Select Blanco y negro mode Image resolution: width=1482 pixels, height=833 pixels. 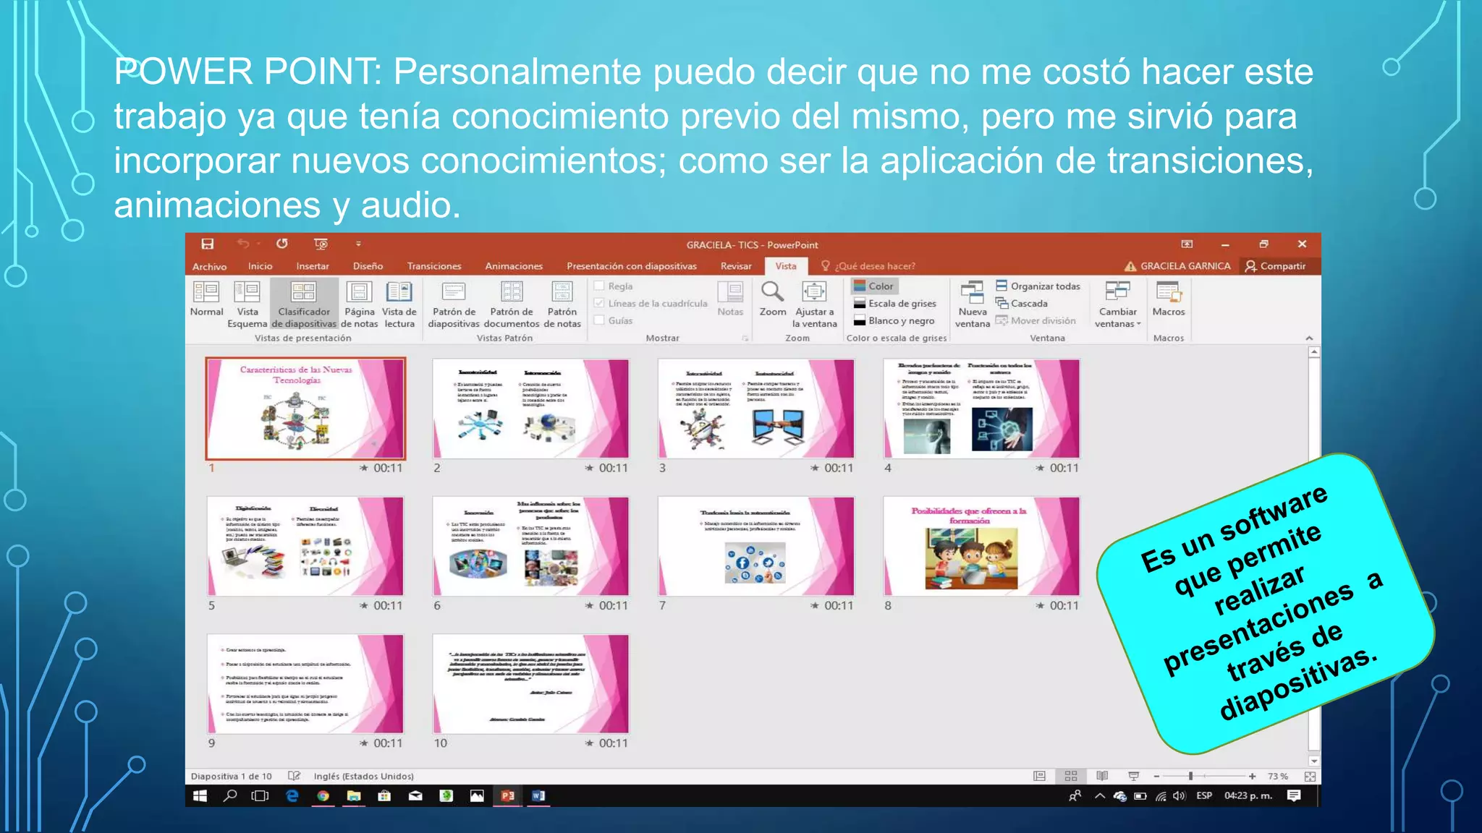(x=894, y=320)
